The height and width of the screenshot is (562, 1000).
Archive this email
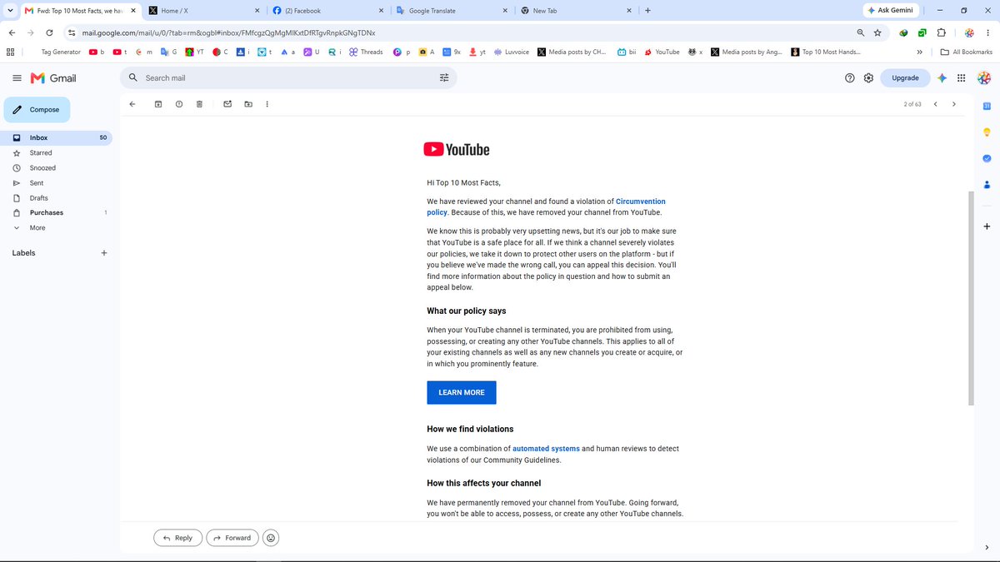[x=158, y=104]
